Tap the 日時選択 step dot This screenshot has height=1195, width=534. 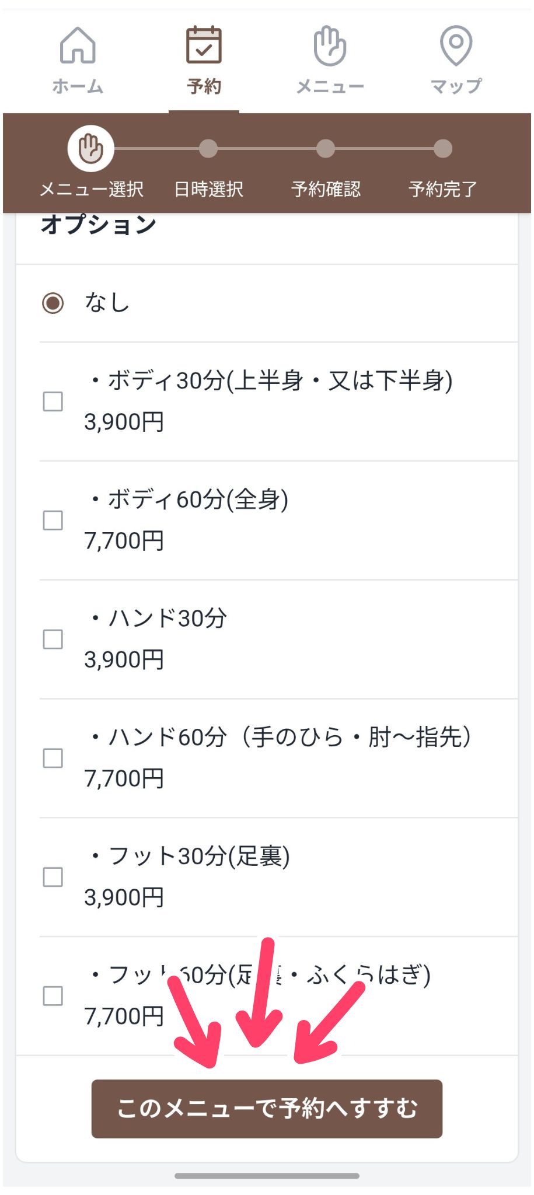(208, 149)
